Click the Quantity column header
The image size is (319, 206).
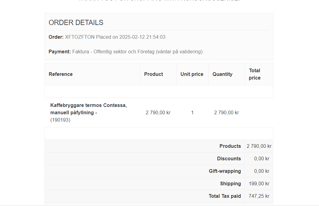(222, 74)
